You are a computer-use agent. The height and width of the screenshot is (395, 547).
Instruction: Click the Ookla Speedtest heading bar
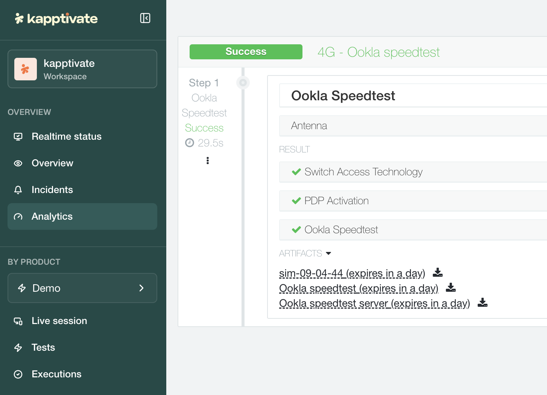pyautogui.click(x=413, y=96)
